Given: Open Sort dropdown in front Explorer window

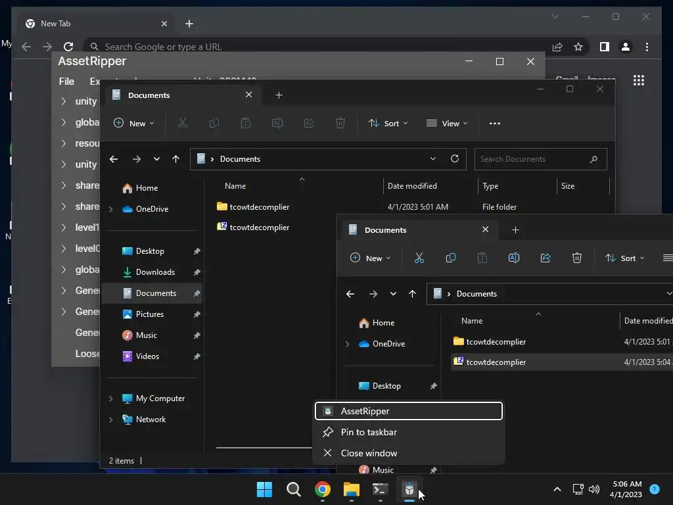Looking at the screenshot, I should 624,258.
